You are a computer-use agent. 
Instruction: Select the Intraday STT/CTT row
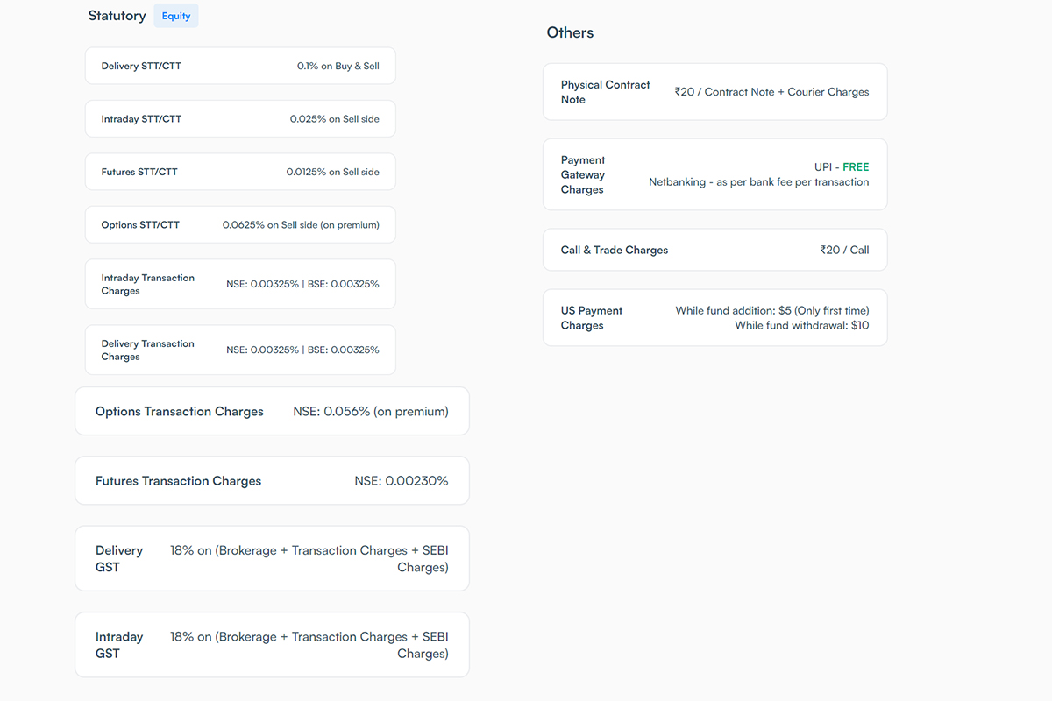click(239, 118)
